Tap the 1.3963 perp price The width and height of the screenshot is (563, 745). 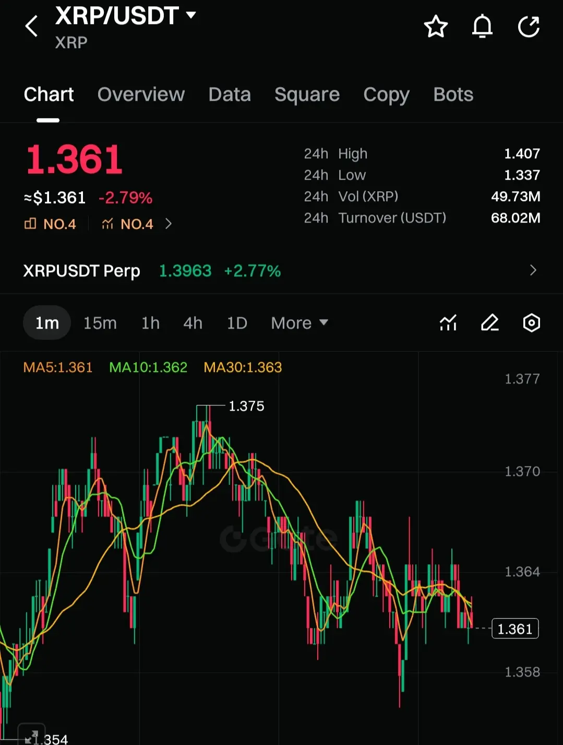point(185,271)
